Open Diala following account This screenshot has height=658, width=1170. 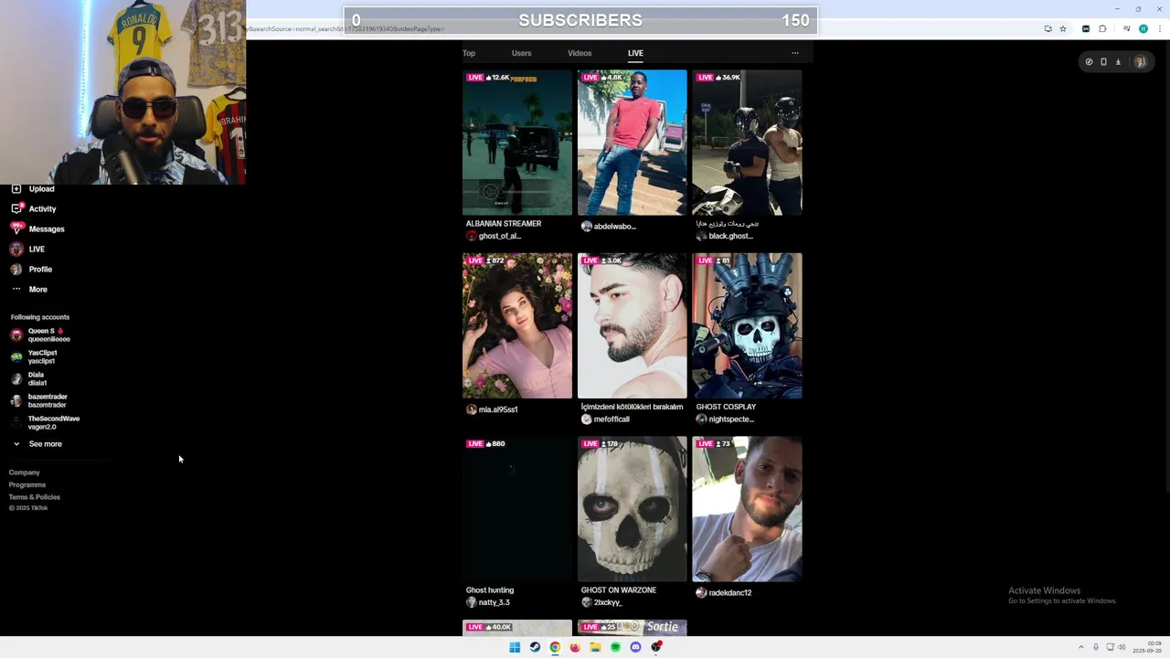coord(28,378)
